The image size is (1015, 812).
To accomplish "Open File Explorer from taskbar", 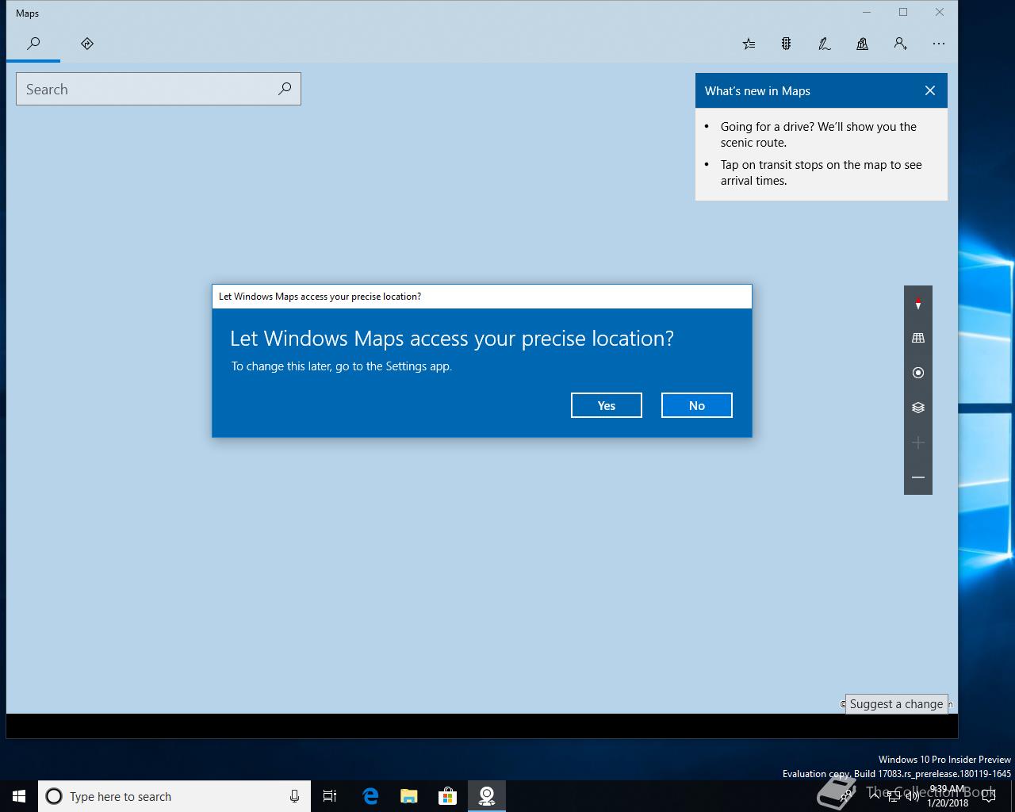I will (409, 796).
